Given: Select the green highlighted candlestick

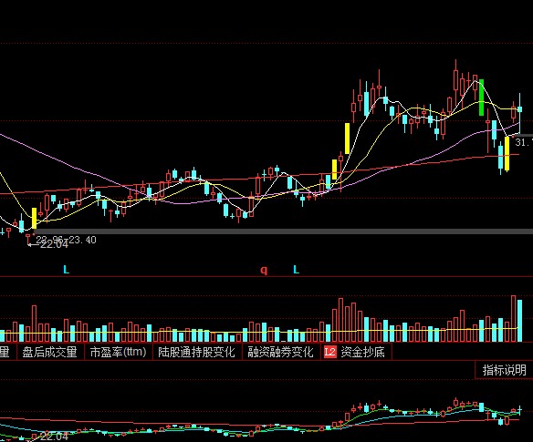Looking at the screenshot, I should (x=481, y=98).
